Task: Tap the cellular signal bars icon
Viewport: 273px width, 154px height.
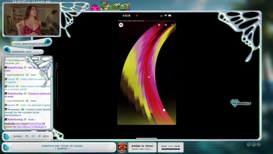Action: pyautogui.click(x=161, y=16)
